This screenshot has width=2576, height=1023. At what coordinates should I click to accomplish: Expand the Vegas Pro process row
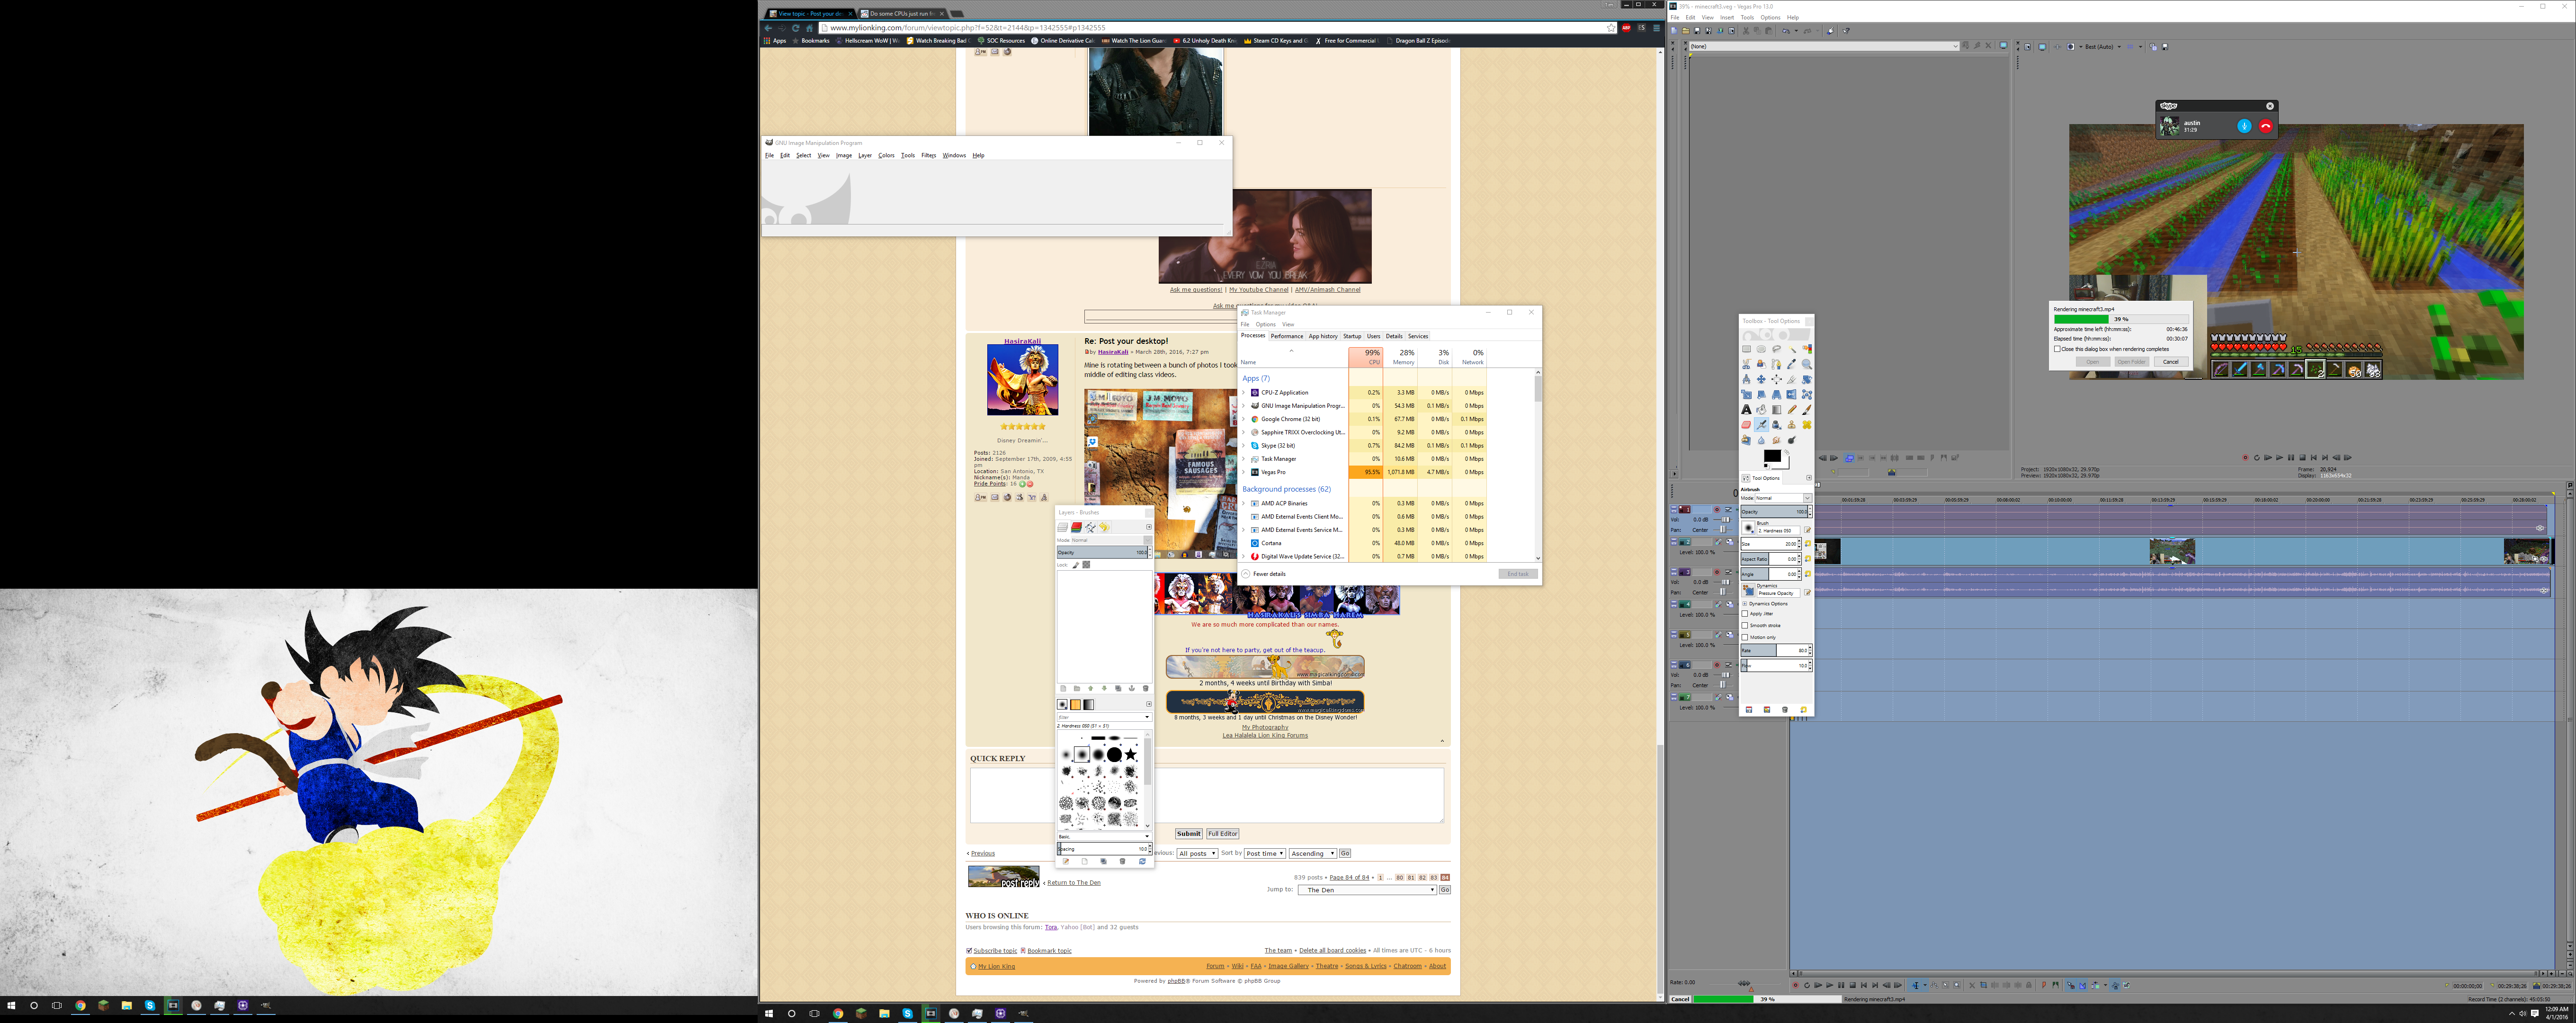(x=1244, y=472)
